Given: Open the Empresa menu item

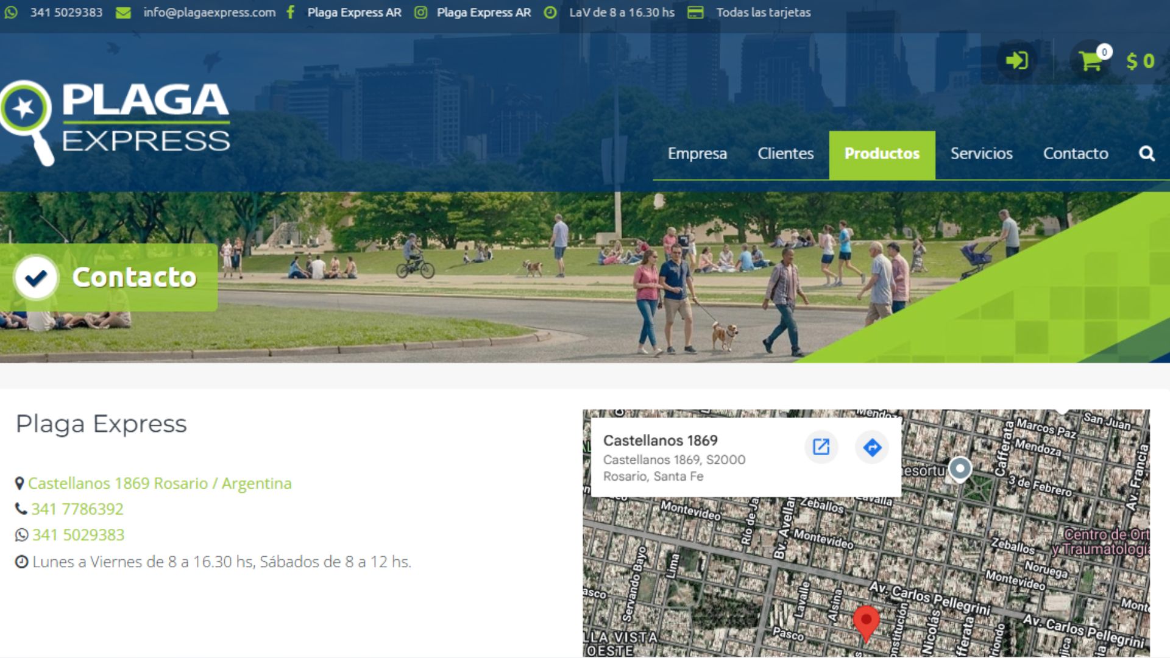Looking at the screenshot, I should pos(697,154).
